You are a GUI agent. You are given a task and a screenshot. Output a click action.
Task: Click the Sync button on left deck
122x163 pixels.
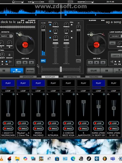pyautogui.click(x=30, y=71)
